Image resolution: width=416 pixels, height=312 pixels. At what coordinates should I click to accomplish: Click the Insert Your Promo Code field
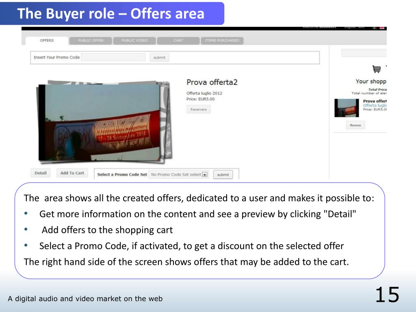113,57
